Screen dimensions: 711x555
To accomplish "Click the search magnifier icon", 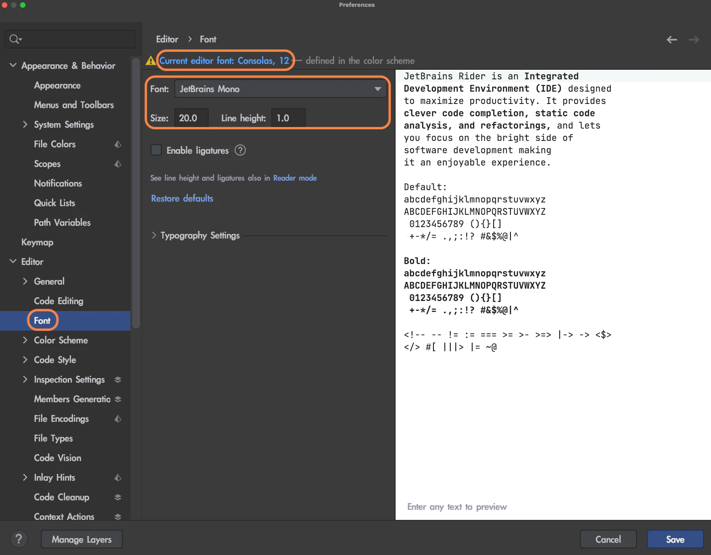I will pos(15,39).
